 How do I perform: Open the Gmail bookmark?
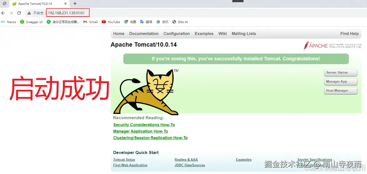(90, 22)
